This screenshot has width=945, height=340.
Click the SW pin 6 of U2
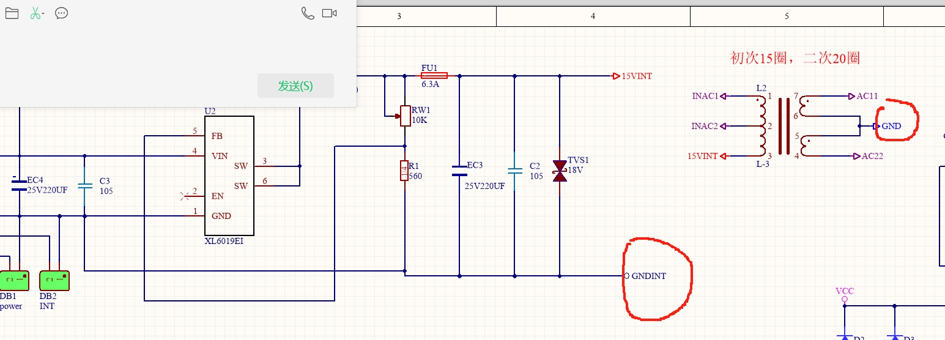264,185
